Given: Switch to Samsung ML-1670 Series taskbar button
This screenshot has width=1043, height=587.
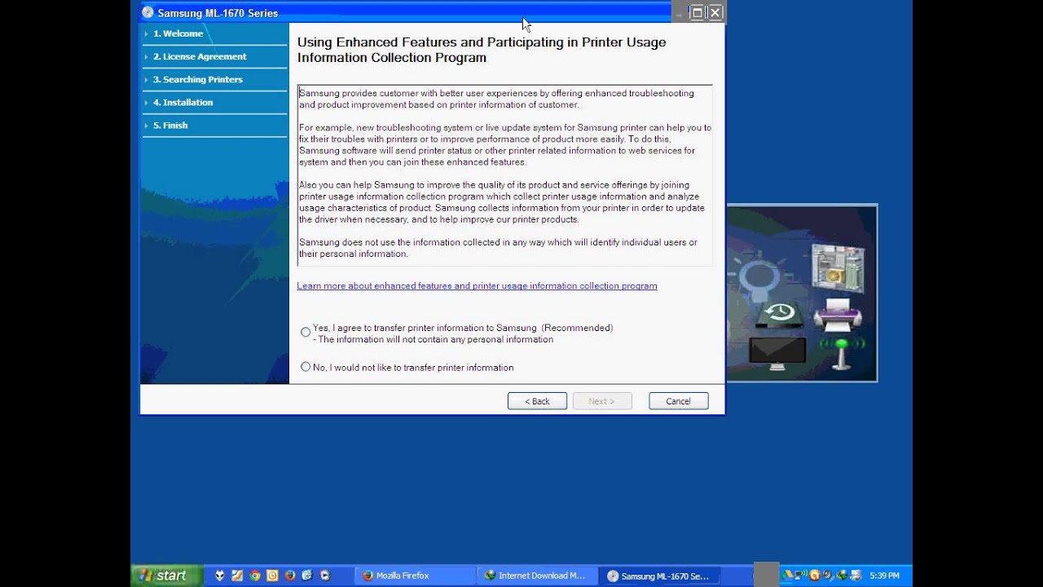Looking at the screenshot, I should coord(658,576).
